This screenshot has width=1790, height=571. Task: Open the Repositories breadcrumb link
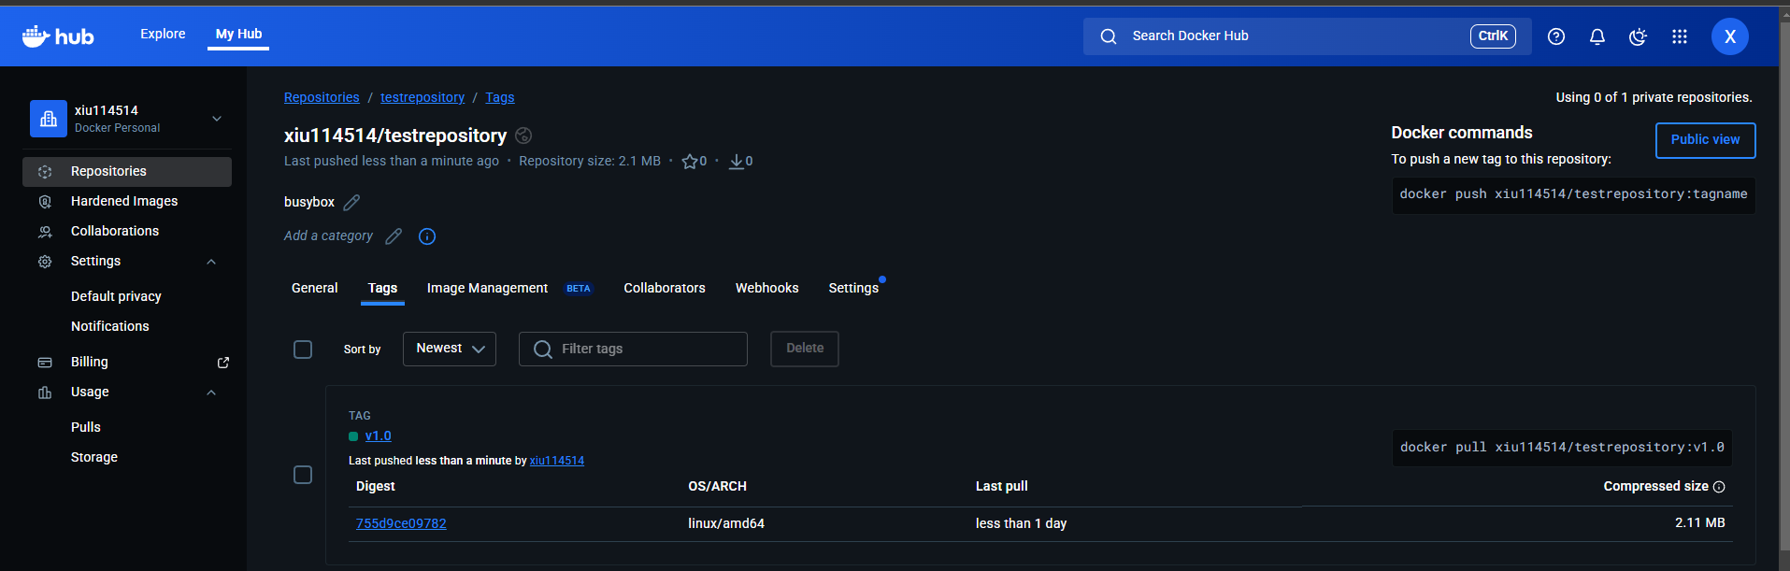pyautogui.click(x=322, y=97)
